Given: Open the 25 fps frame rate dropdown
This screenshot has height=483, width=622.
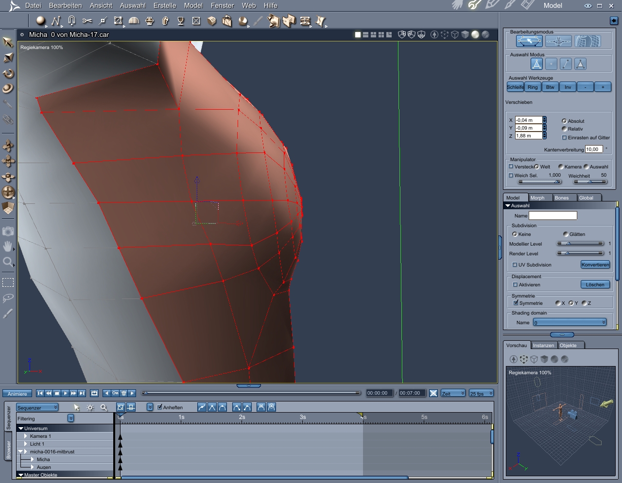Looking at the screenshot, I should pyautogui.click(x=481, y=393).
